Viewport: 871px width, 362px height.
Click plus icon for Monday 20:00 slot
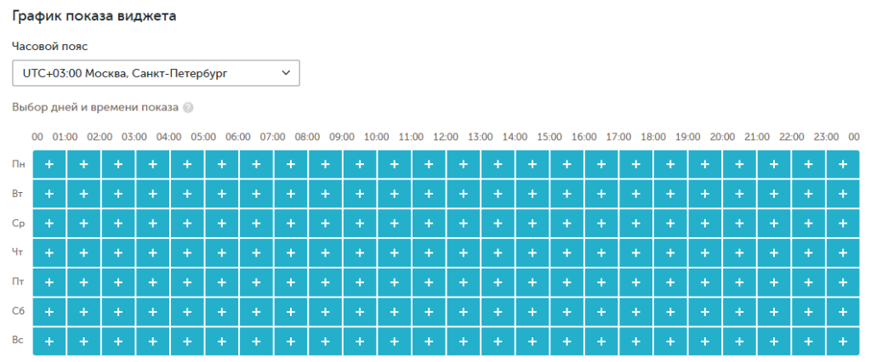coord(739,164)
